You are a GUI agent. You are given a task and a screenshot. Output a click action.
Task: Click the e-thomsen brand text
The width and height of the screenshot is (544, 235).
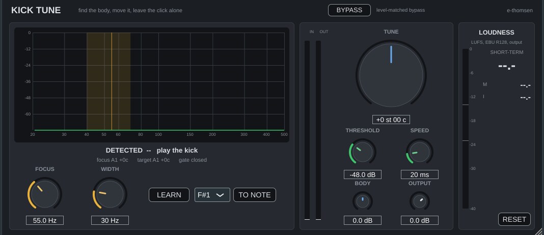click(x=520, y=10)
